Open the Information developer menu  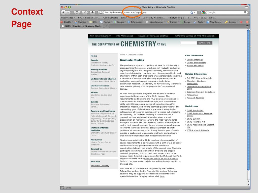[136, 22]
